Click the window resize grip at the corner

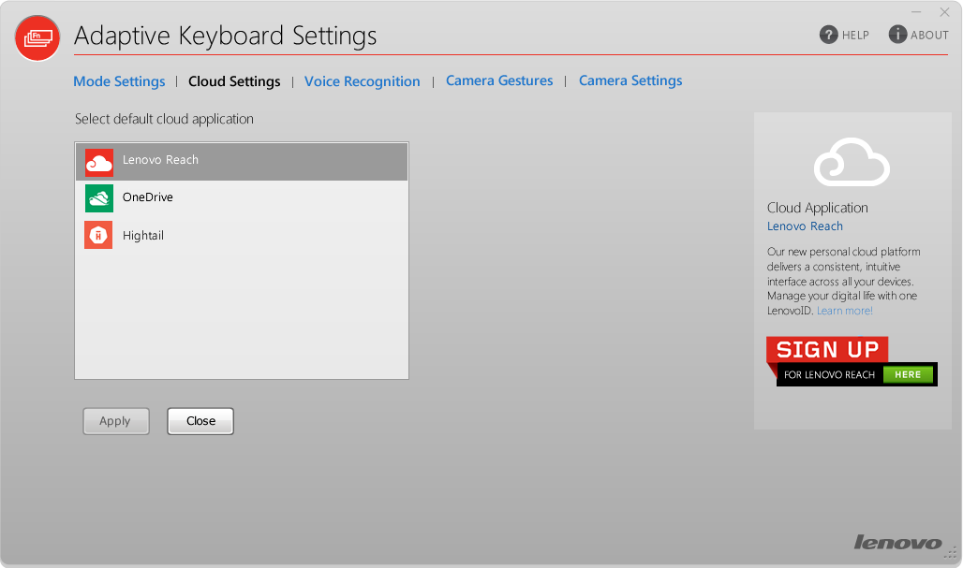(x=952, y=553)
